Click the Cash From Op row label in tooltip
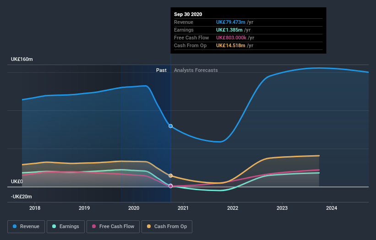This screenshot has width=376, height=240. click(191, 45)
